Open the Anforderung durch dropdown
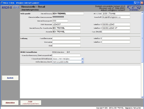Image resolution: width=144 pixels, height=109 pixels. (82, 62)
